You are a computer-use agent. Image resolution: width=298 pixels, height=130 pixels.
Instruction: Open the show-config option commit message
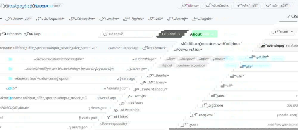(x=43, y=79)
